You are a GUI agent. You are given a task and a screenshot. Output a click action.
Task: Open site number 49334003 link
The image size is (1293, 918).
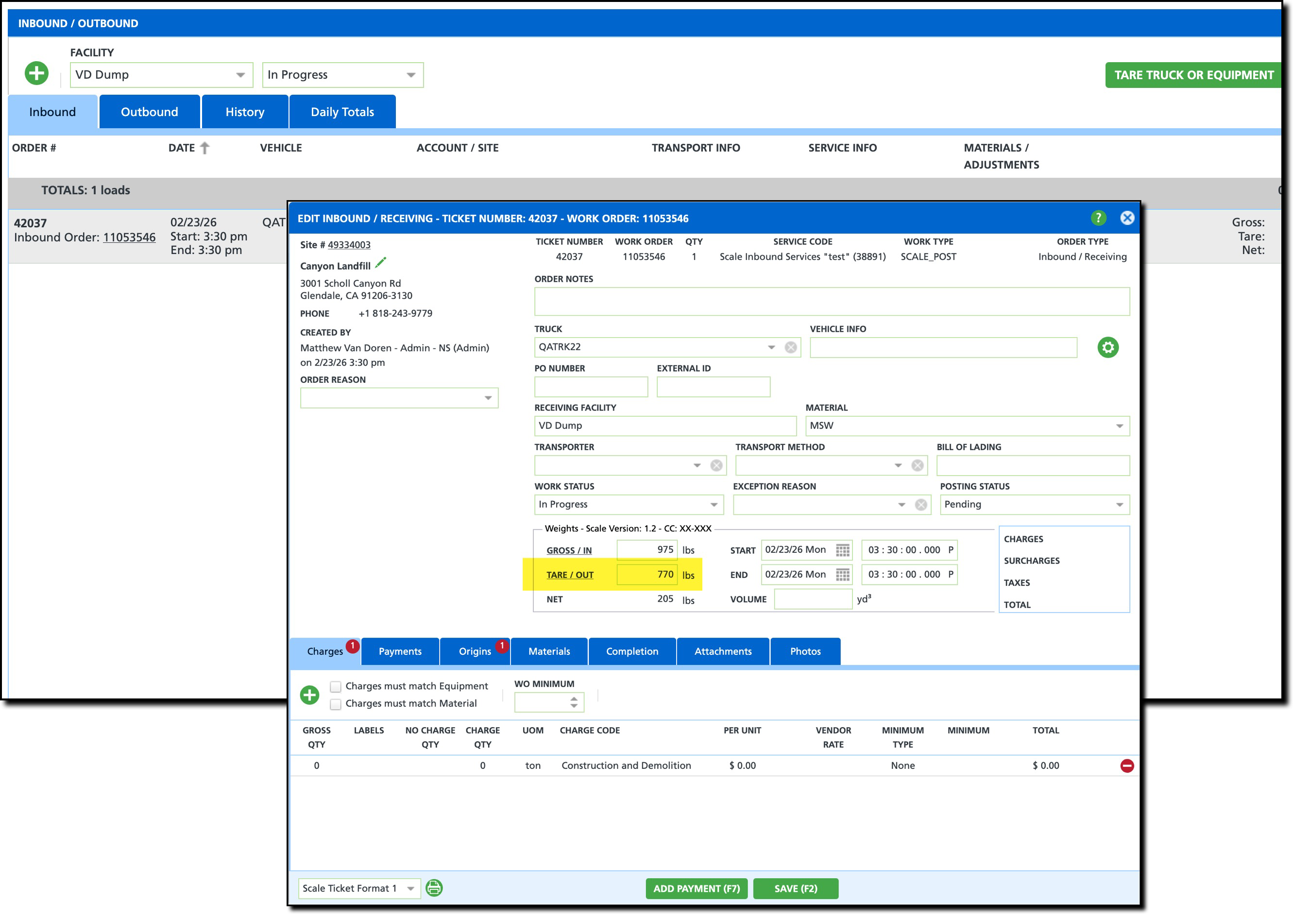click(x=349, y=245)
